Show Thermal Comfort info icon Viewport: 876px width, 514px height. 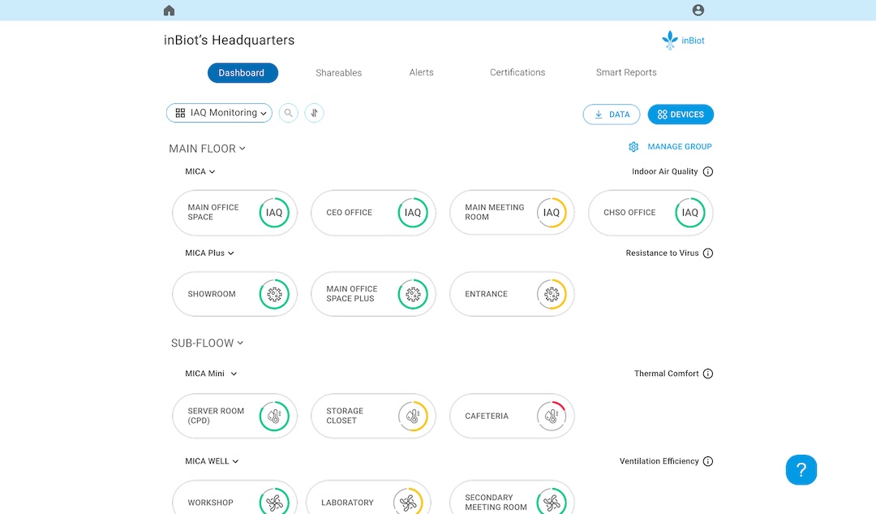[x=708, y=374]
